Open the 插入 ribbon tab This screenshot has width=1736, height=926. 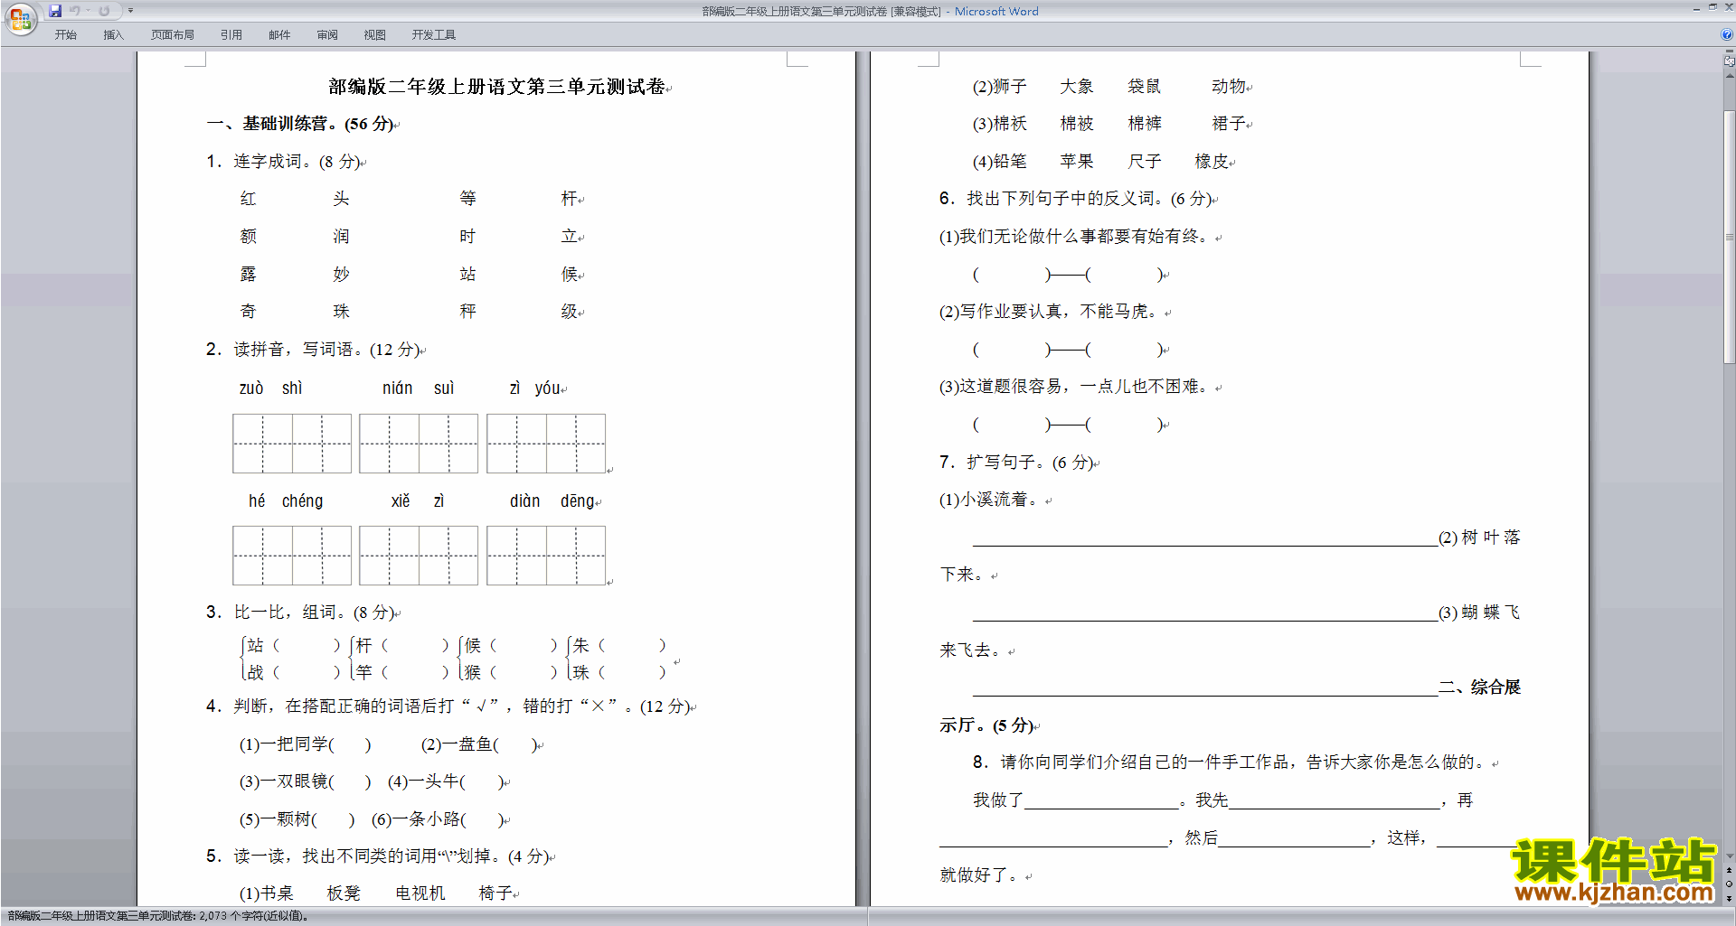(x=113, y=35)
